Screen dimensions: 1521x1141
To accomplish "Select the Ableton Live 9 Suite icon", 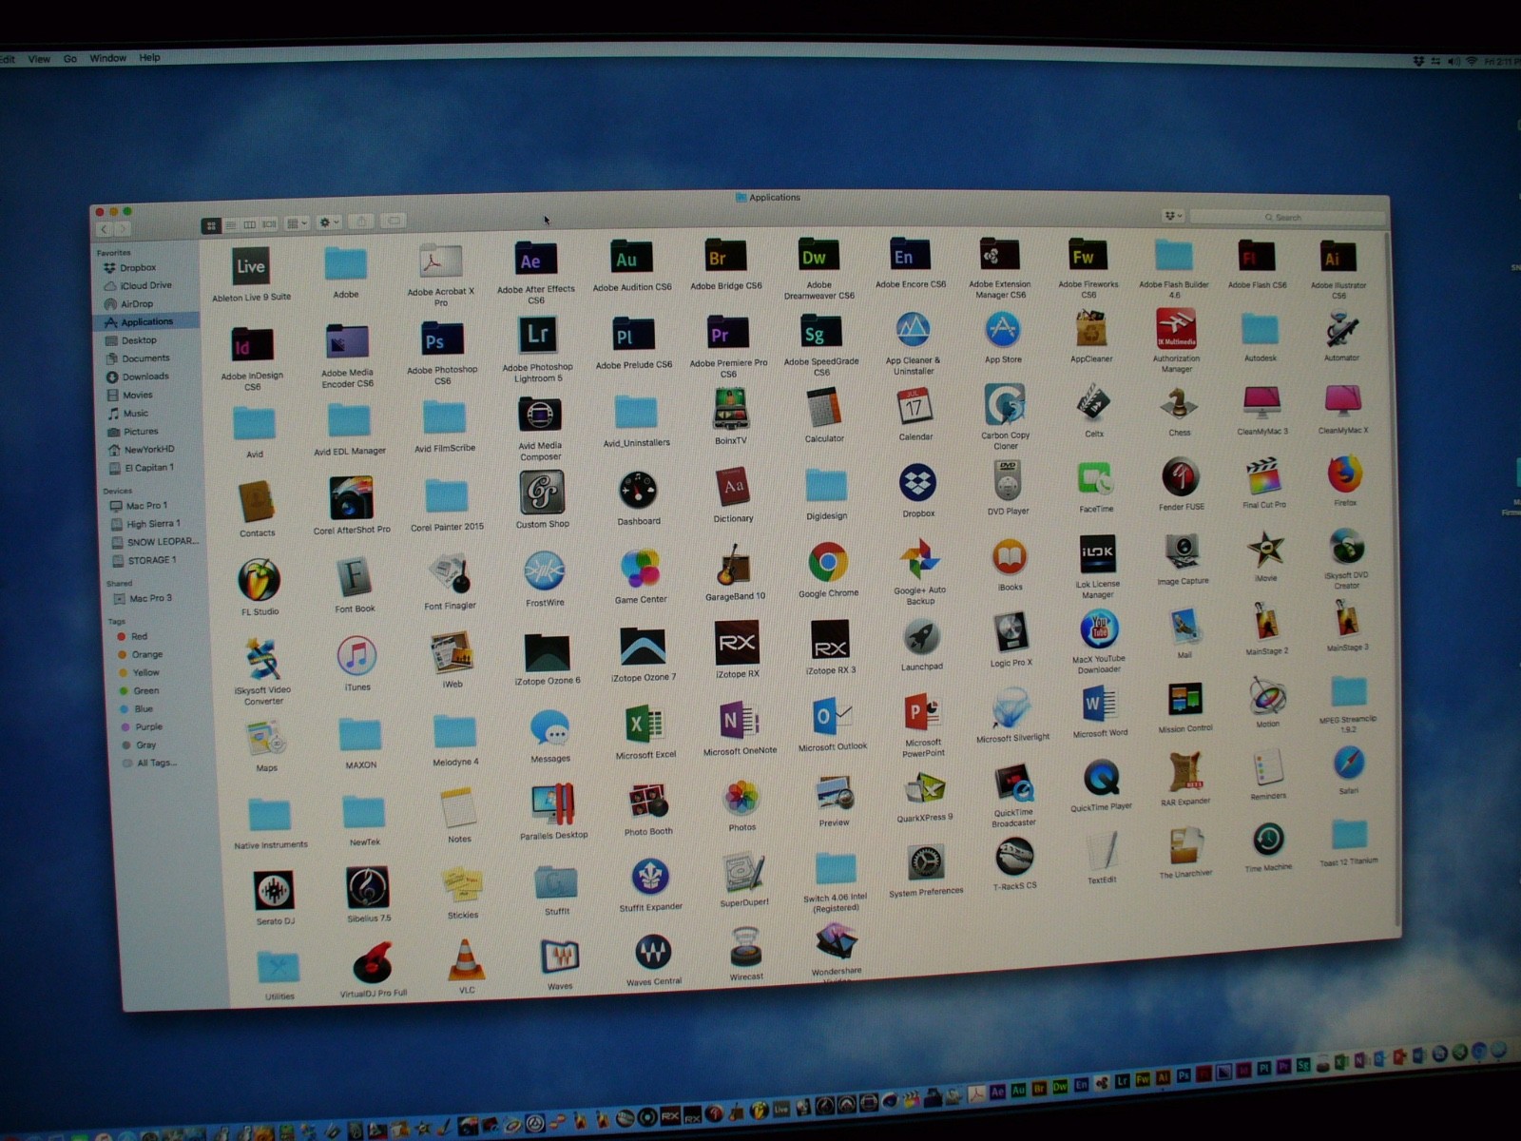I will tap(251, 267).
